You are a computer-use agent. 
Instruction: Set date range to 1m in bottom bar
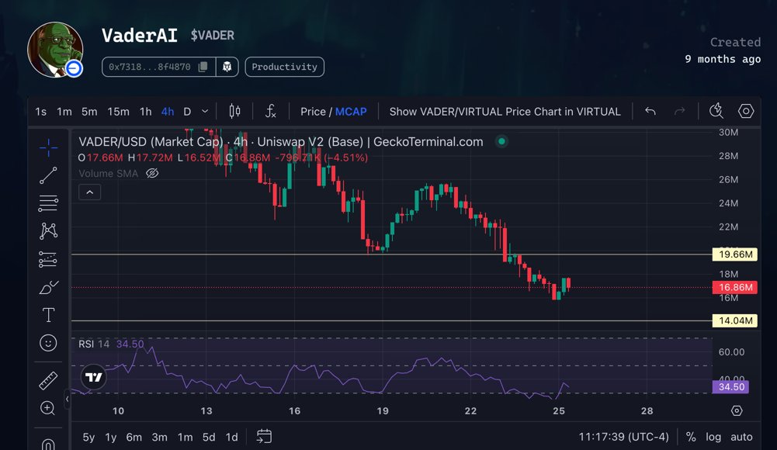pos(185,437)
